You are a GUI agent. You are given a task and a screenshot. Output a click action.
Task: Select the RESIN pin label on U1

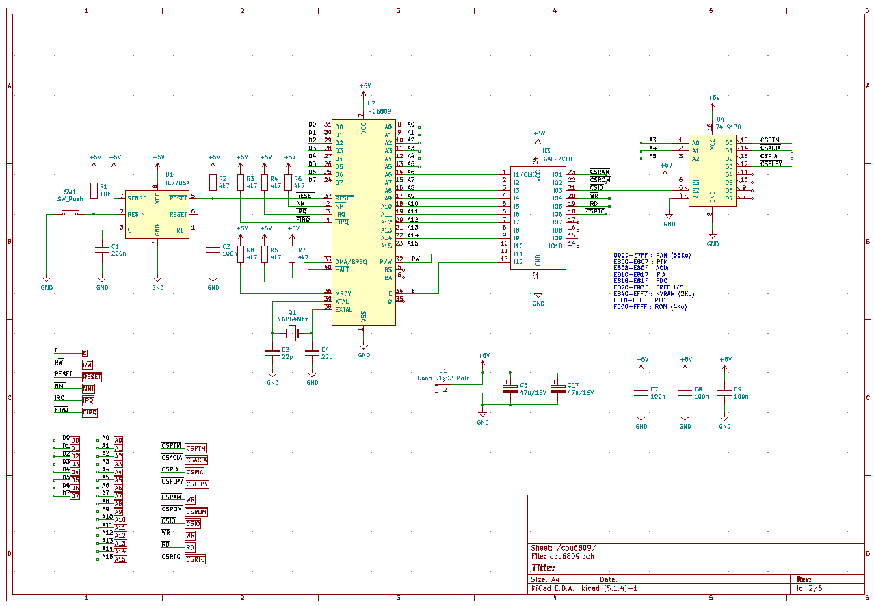coord(136,214)
